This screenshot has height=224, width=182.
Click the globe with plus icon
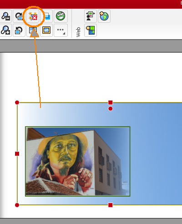[104, 16]
